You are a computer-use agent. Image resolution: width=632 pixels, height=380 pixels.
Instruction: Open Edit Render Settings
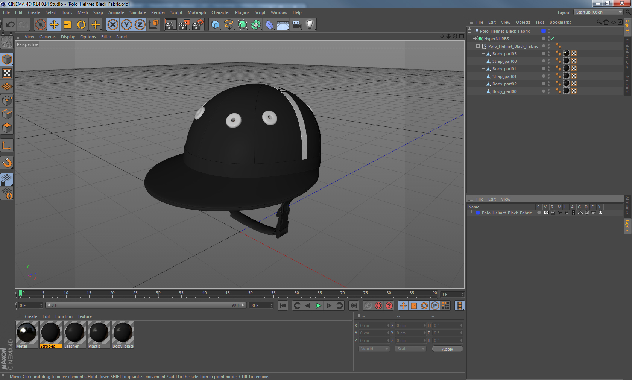coord(197,25)
